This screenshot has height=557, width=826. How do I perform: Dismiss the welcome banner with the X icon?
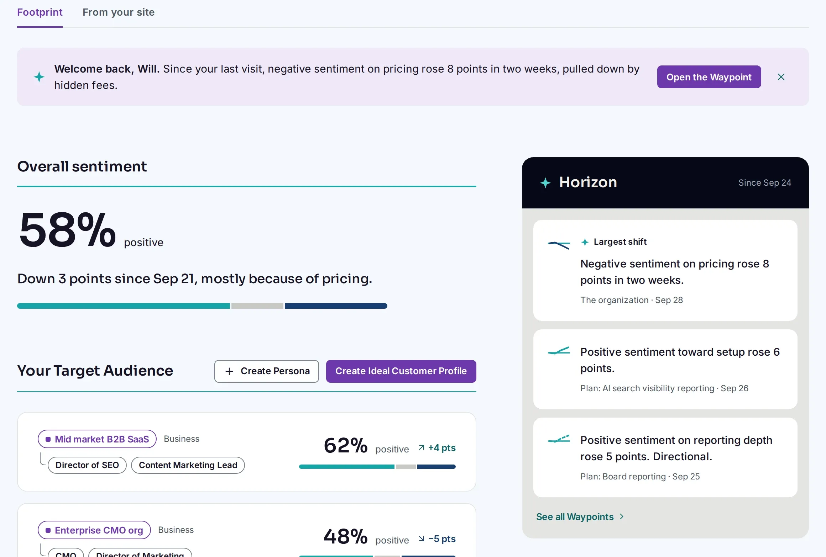point(781,77)
